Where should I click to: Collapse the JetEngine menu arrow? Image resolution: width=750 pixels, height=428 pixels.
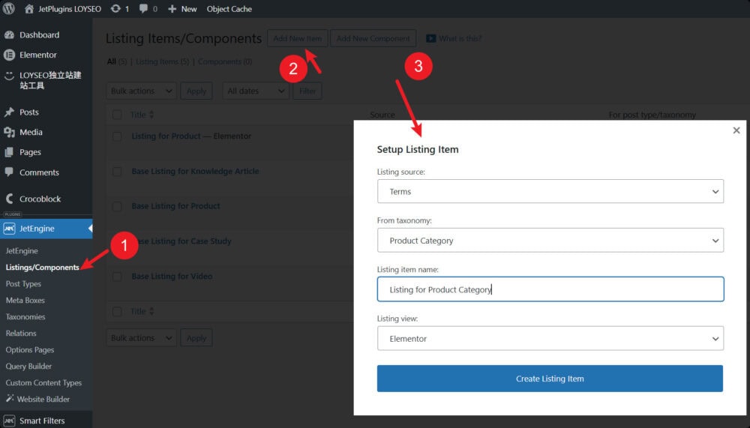point(90,229)
